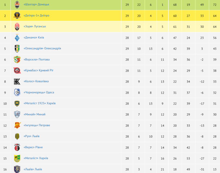Click the Oleksandriya club crest
This screenshot has height=173, width=220.
(17, 49)
